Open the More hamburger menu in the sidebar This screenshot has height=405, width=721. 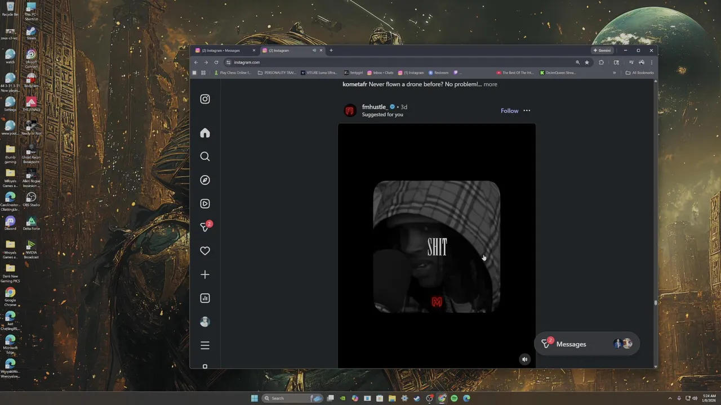(205, 345)
